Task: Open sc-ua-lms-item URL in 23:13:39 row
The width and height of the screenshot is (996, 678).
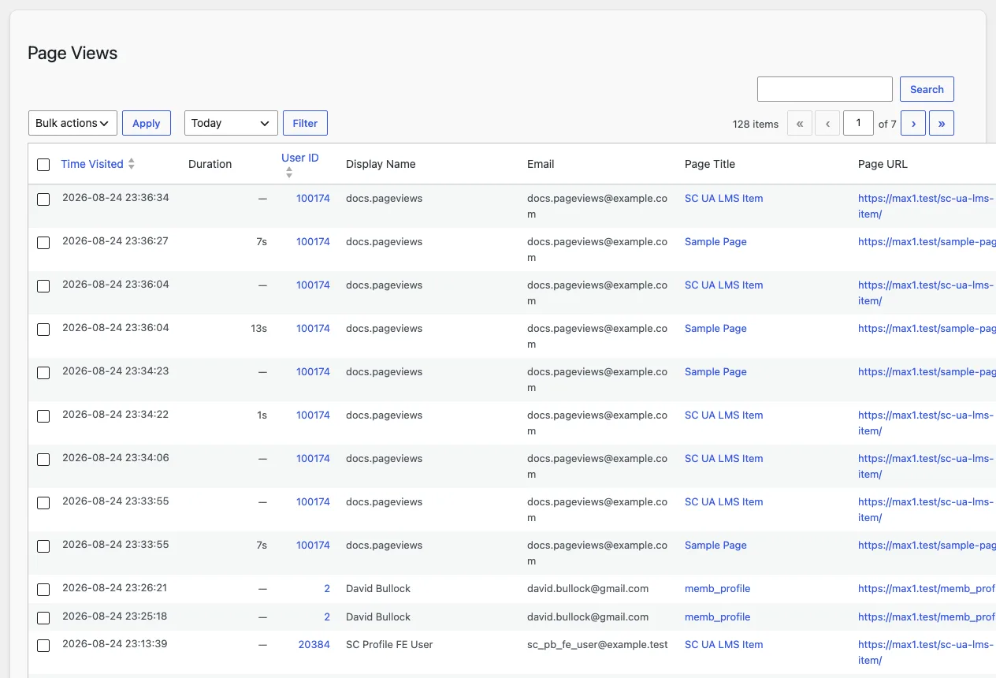Action: (x=927, y=652)
